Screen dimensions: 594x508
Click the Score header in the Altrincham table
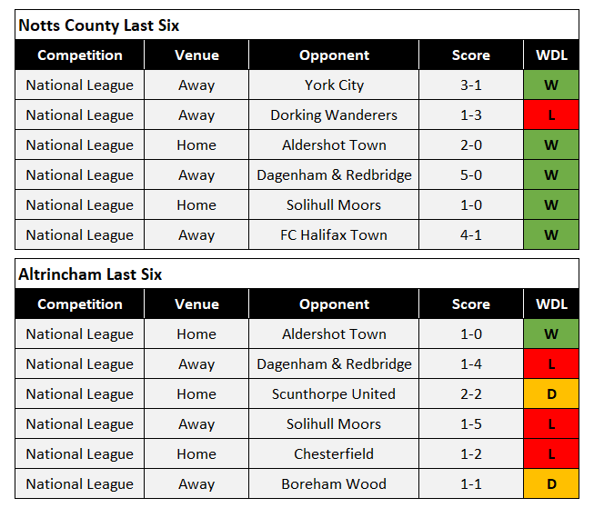471,304
